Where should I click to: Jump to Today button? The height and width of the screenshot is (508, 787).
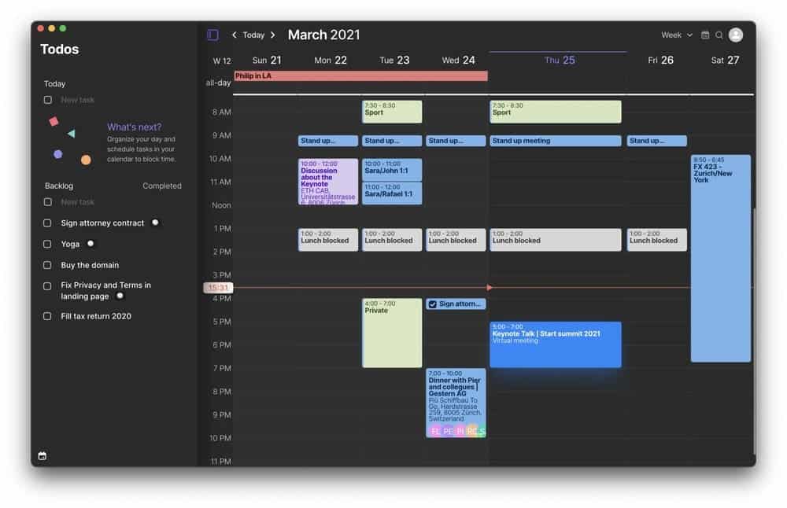point(253,35)
